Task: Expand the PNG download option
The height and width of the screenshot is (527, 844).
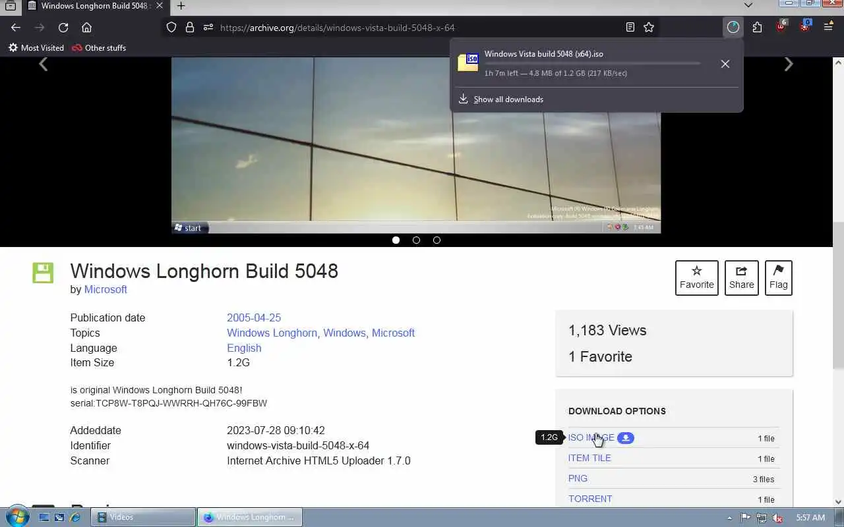Action: coord(578,478)
